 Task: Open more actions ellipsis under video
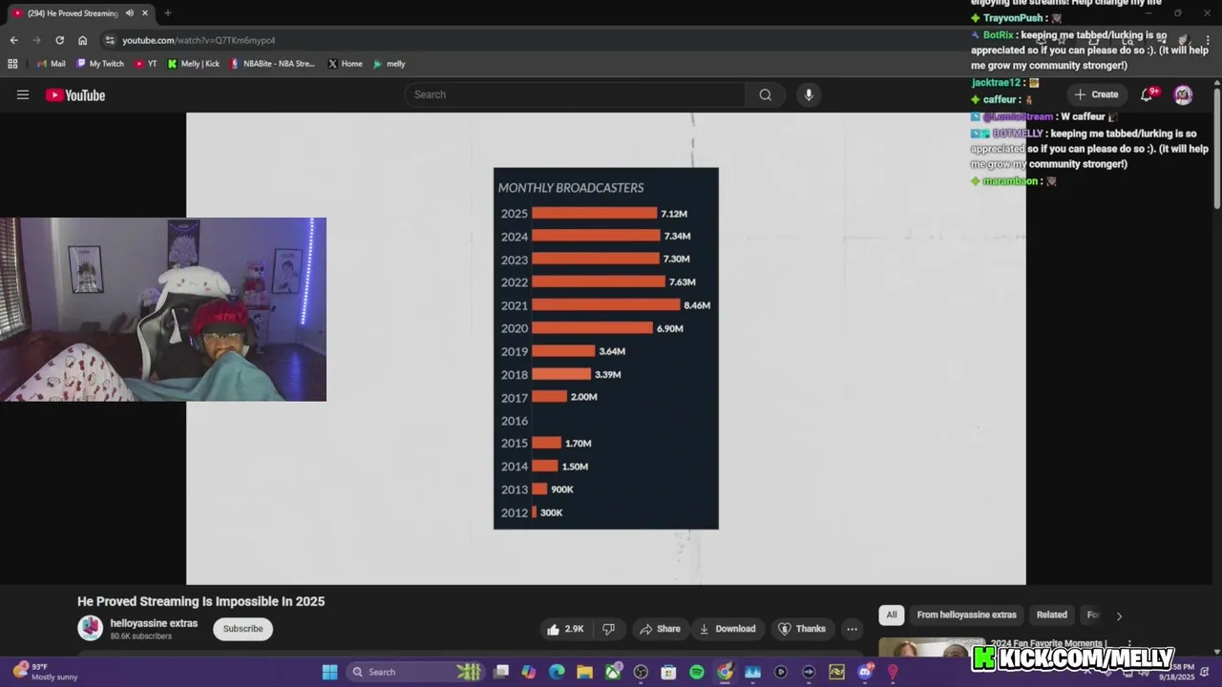tap(852, 629)
